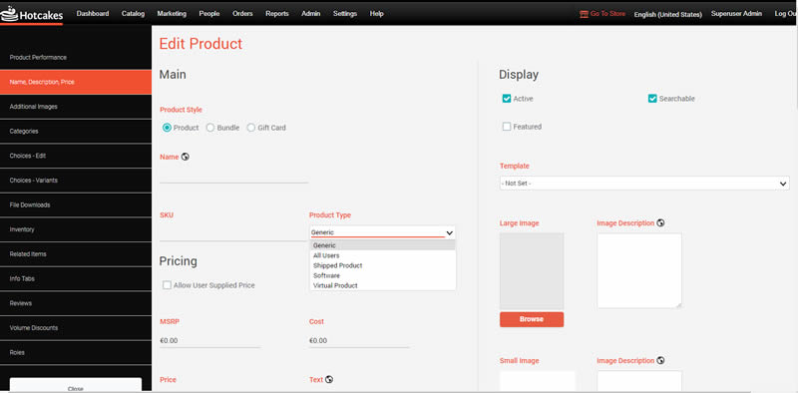
Task: Uncheck the Active checkbox
Action: pyautogui.click(x=507, y=99)
